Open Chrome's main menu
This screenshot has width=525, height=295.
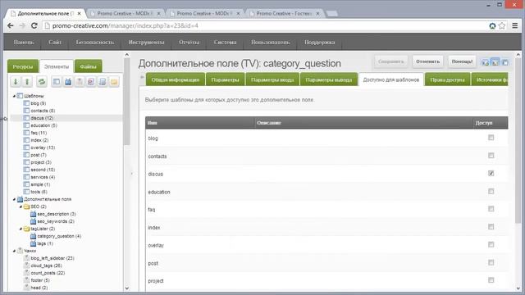pos(515,25)
